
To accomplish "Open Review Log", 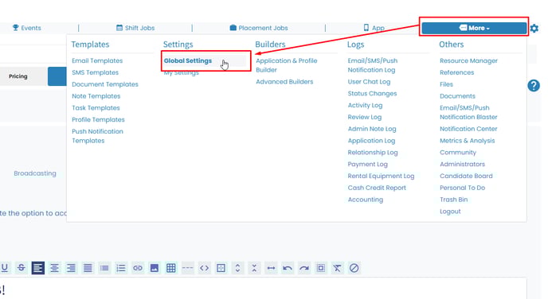I will (x=365, y=117).
